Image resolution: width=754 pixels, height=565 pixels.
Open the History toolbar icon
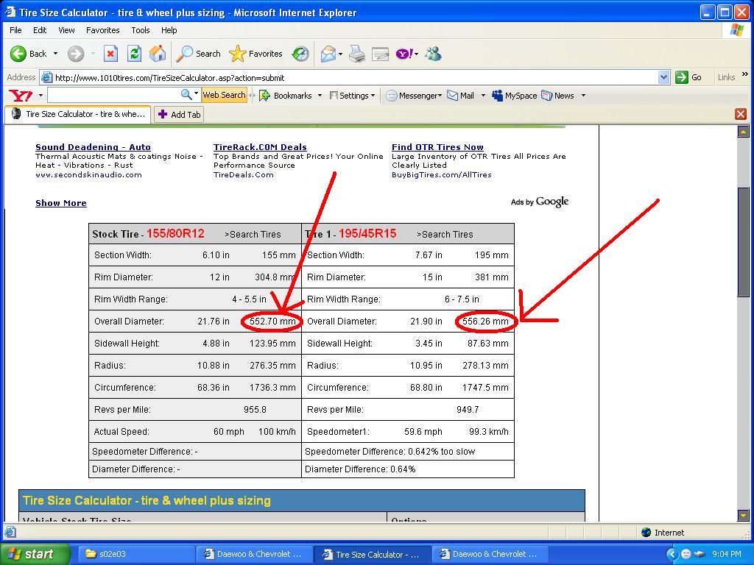tap(300, 54)
